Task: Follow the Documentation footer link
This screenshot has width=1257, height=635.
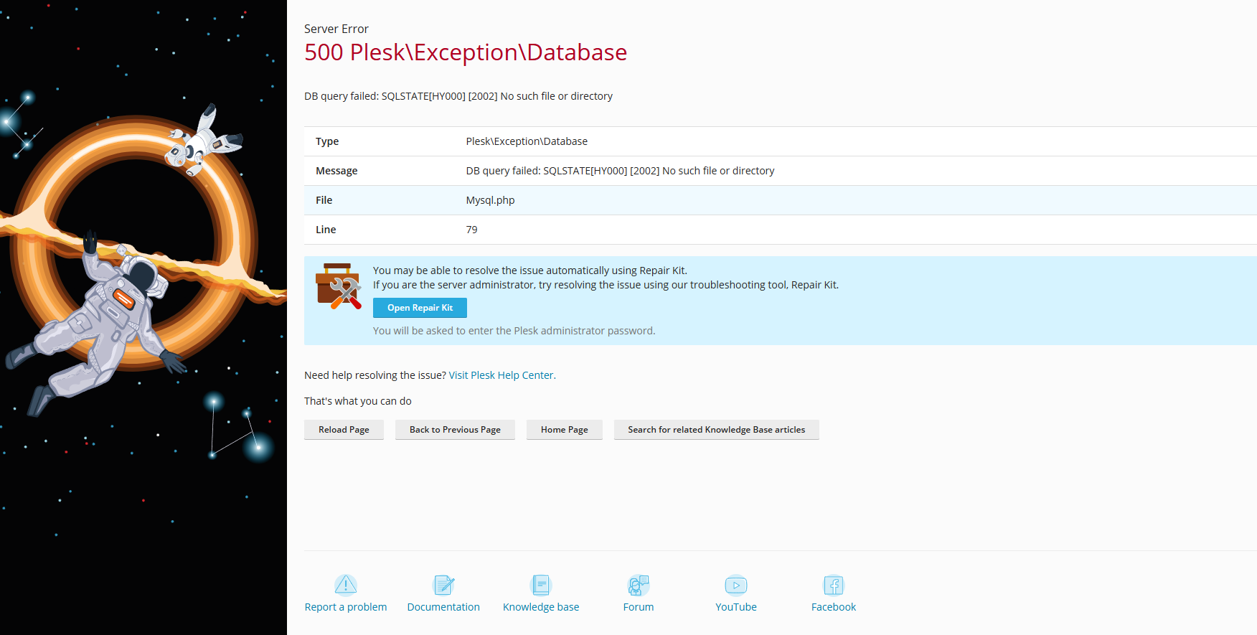Action: 443,607
